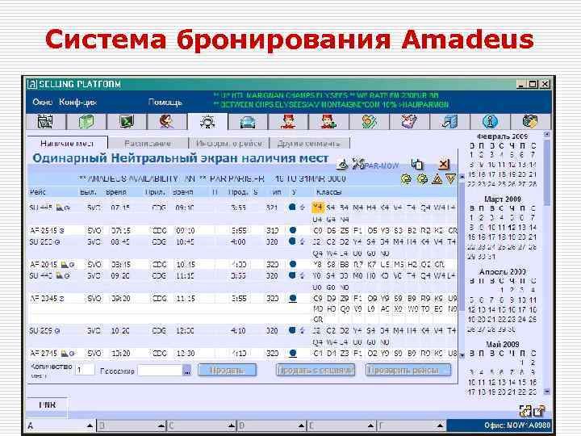Click flight list scrollbar down arrow
The width and height of the screenshot is (581, 436).
[x=462, y=355]
